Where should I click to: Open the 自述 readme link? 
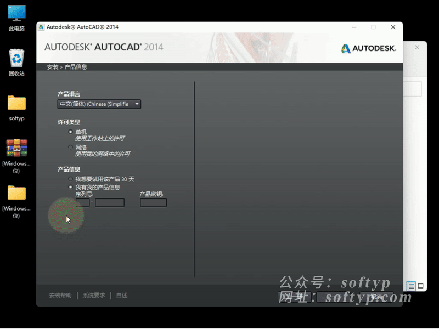tap(122, 296)
